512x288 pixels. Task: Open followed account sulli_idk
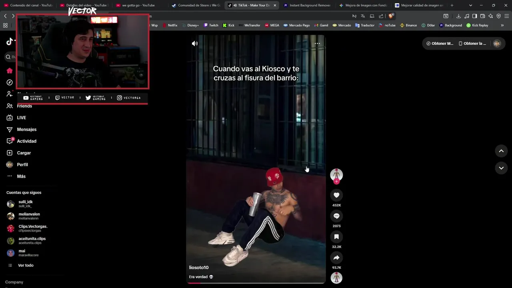click(20, 204)
